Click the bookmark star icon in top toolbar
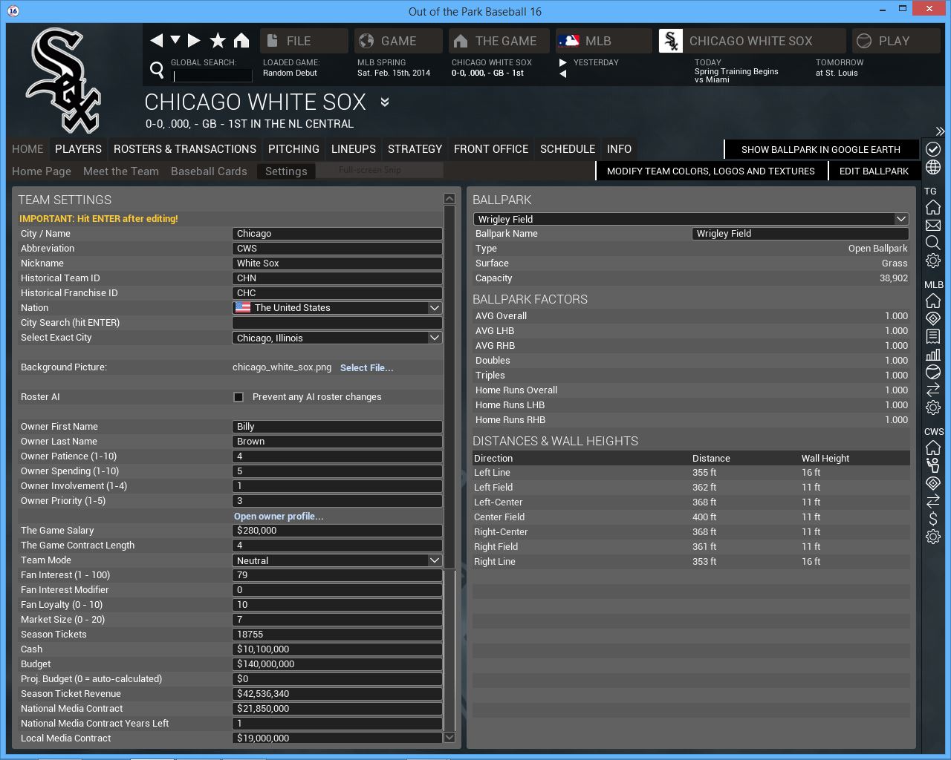This screenshot has height=760, width=951. pos(218,40)
